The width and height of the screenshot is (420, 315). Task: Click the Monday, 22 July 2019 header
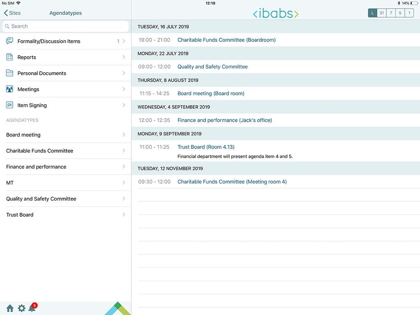pos(276,53)
